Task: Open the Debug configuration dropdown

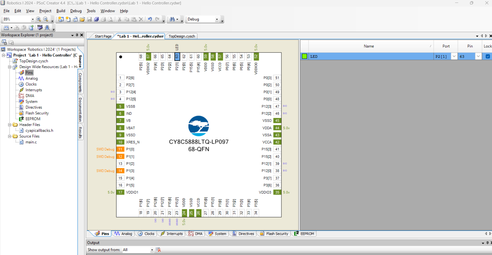Action: click(x=217, y=19)
